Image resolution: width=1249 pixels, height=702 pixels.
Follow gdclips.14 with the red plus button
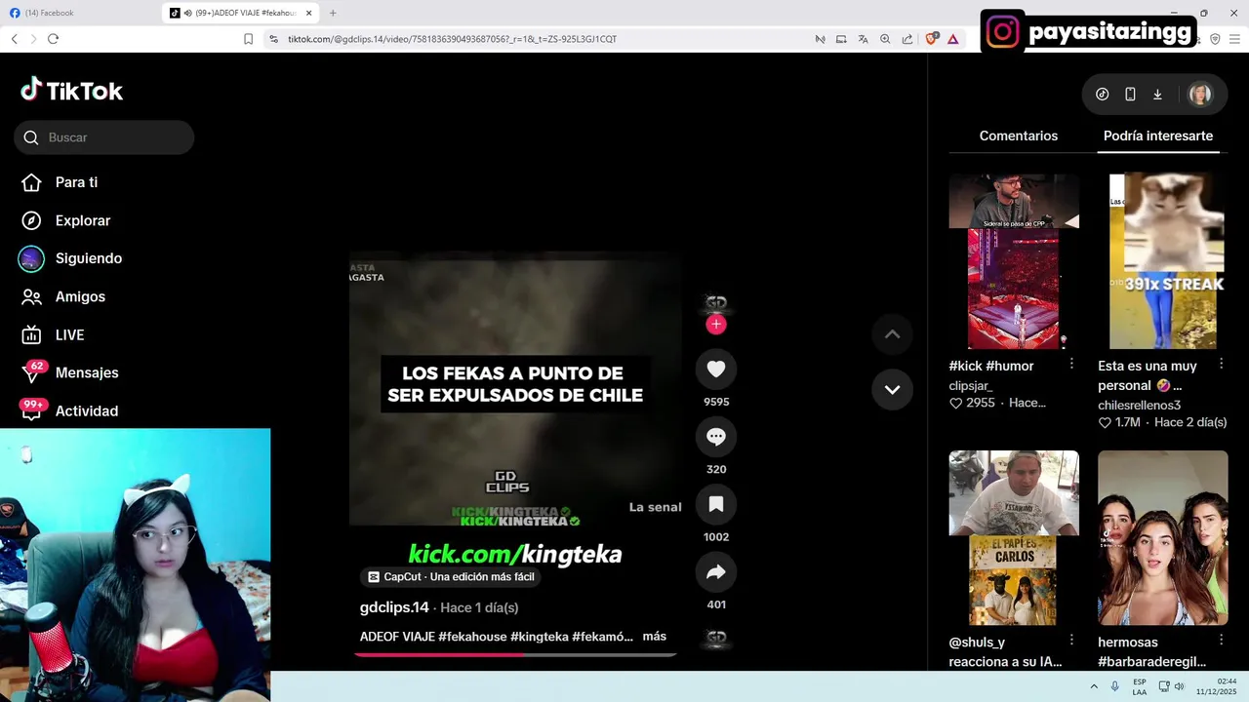pyautogui.click(x=716, y=325)
